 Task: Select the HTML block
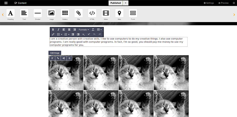pos(92,13)
